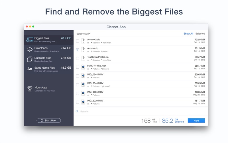Open the Biggest Files section
The image size is (228, 143).
coord(49,40)
